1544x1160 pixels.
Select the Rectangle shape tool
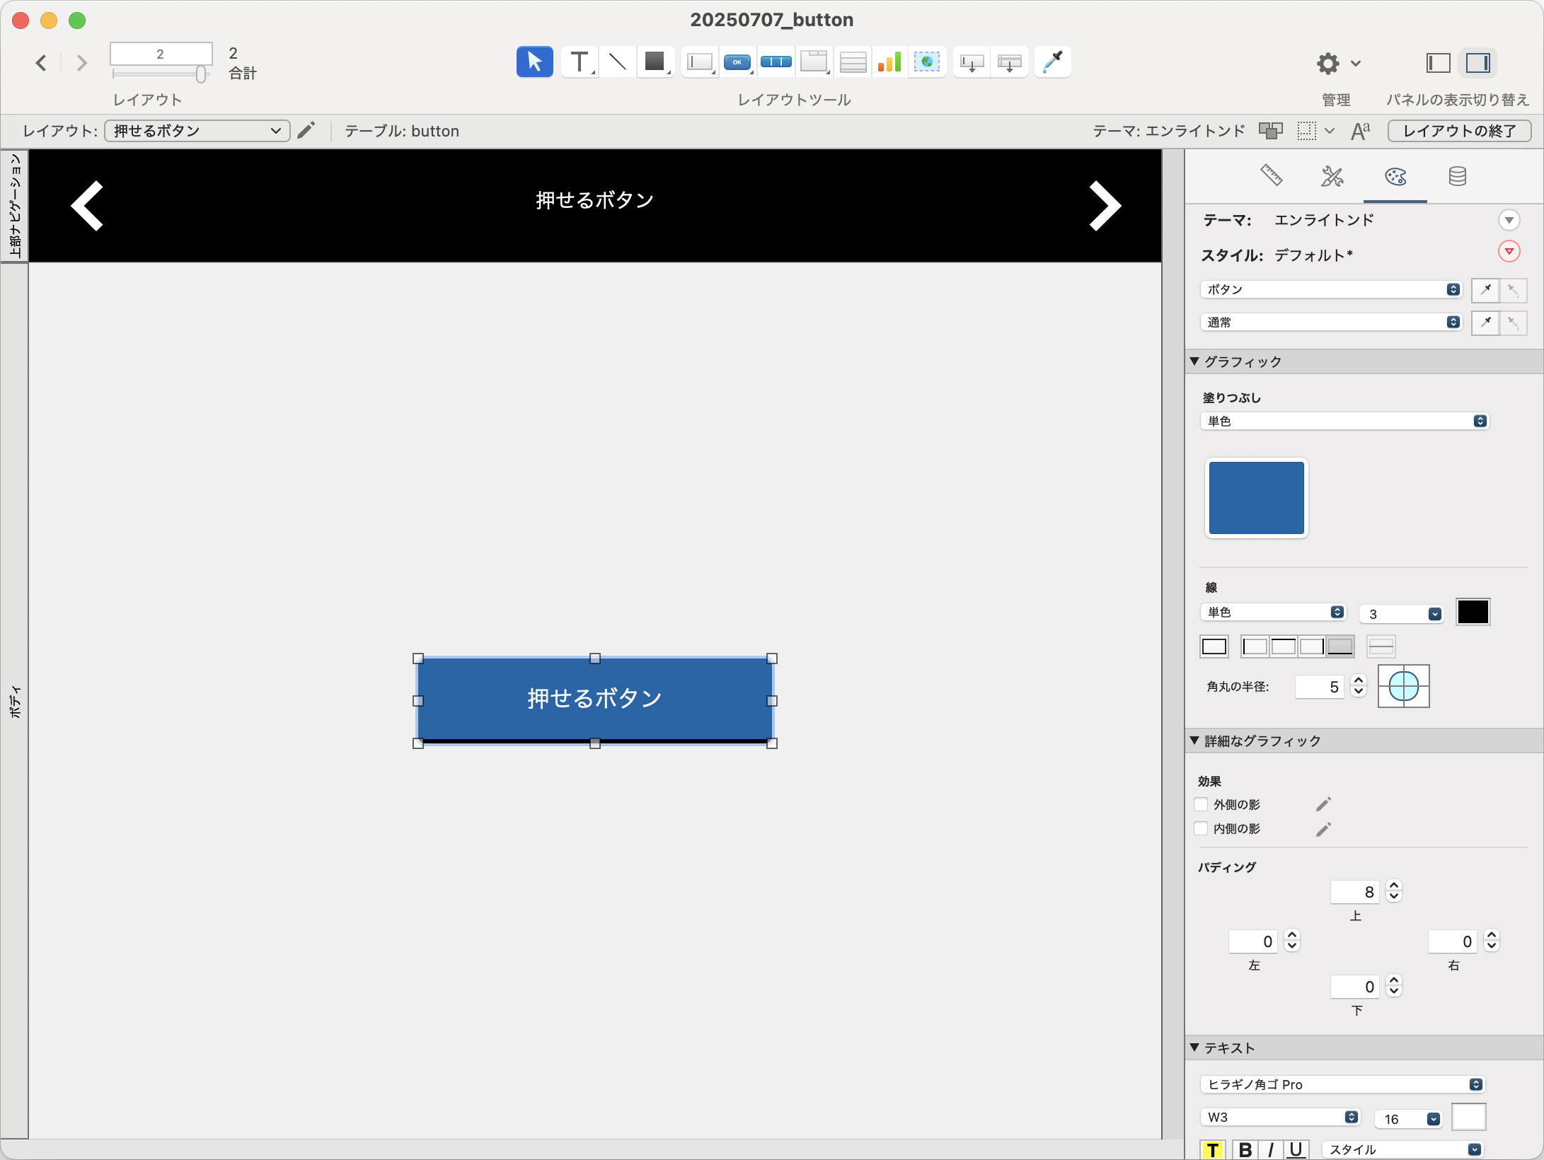point(655,62)
